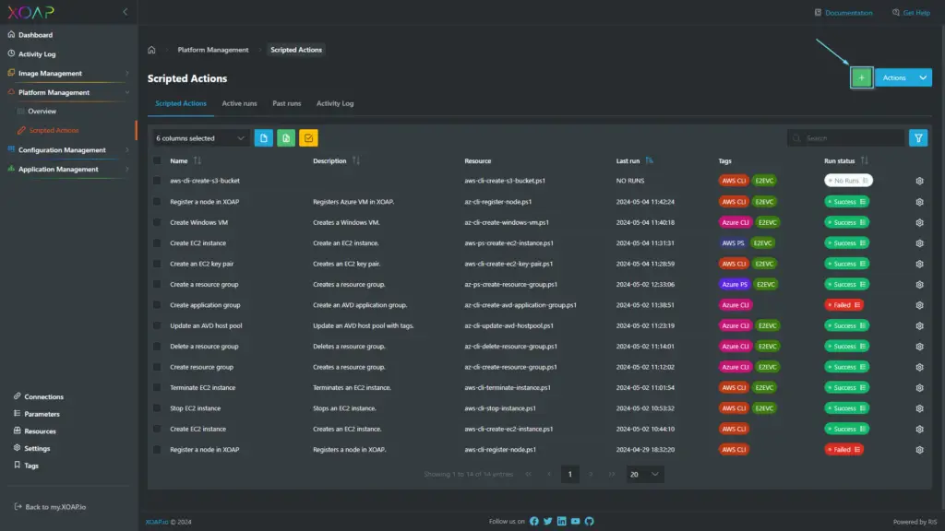The image size is (945, 531).
Task: Click the green export spreadsheet icon
Action: pos(286,138)
